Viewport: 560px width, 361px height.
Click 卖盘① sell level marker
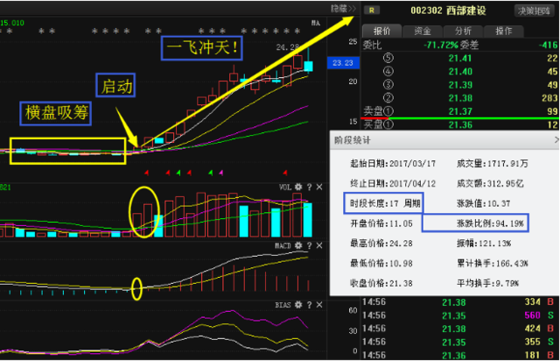pos(378,111)
